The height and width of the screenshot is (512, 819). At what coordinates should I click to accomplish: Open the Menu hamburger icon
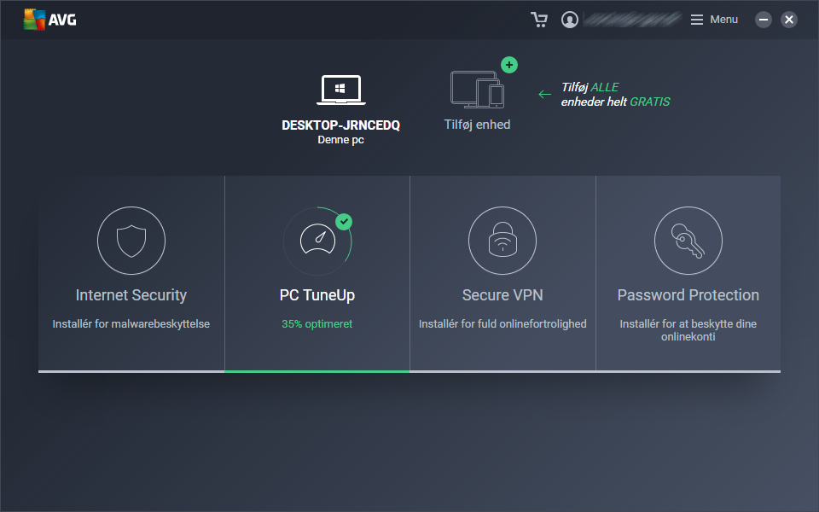pos(697,20)
